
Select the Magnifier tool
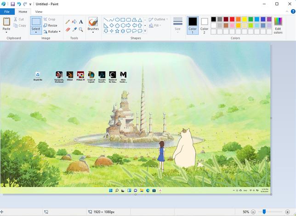(81, 29)
